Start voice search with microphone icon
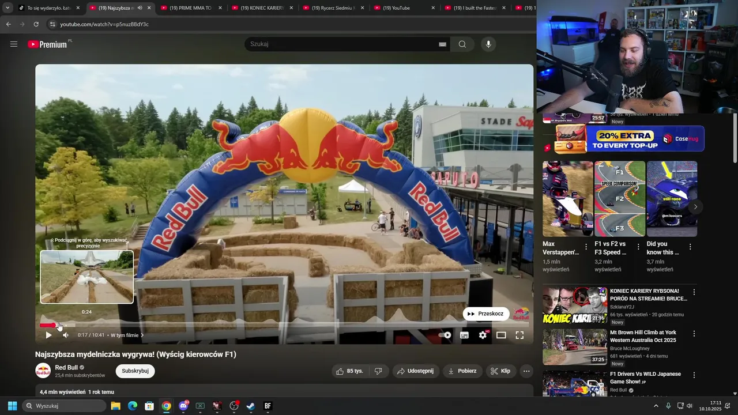 [x=488, y=44]
